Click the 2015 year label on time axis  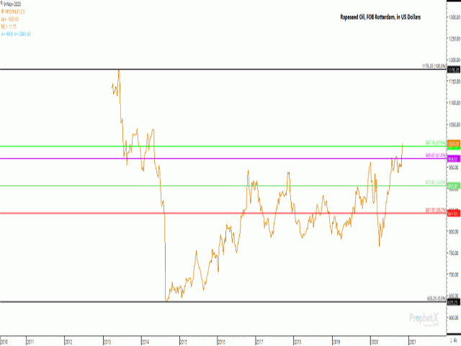point(184,342)
